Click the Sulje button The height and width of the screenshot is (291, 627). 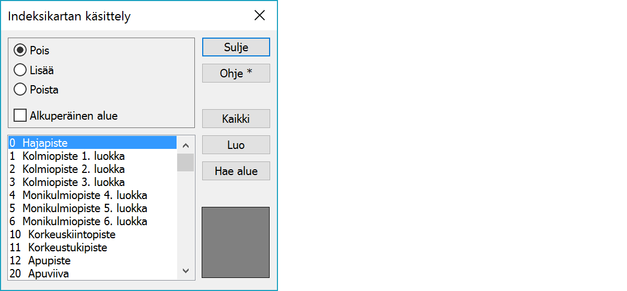[236, 47]
